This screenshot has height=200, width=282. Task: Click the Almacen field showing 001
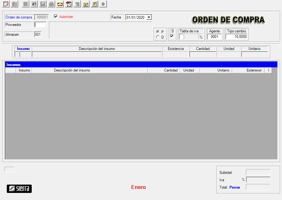click(x=38, y=35)
